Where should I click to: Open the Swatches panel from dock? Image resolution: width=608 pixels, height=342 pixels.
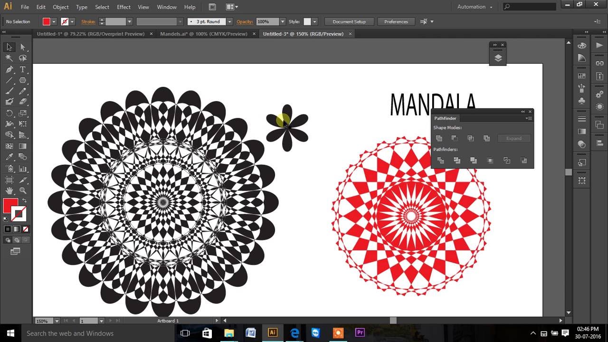[582, 76]
